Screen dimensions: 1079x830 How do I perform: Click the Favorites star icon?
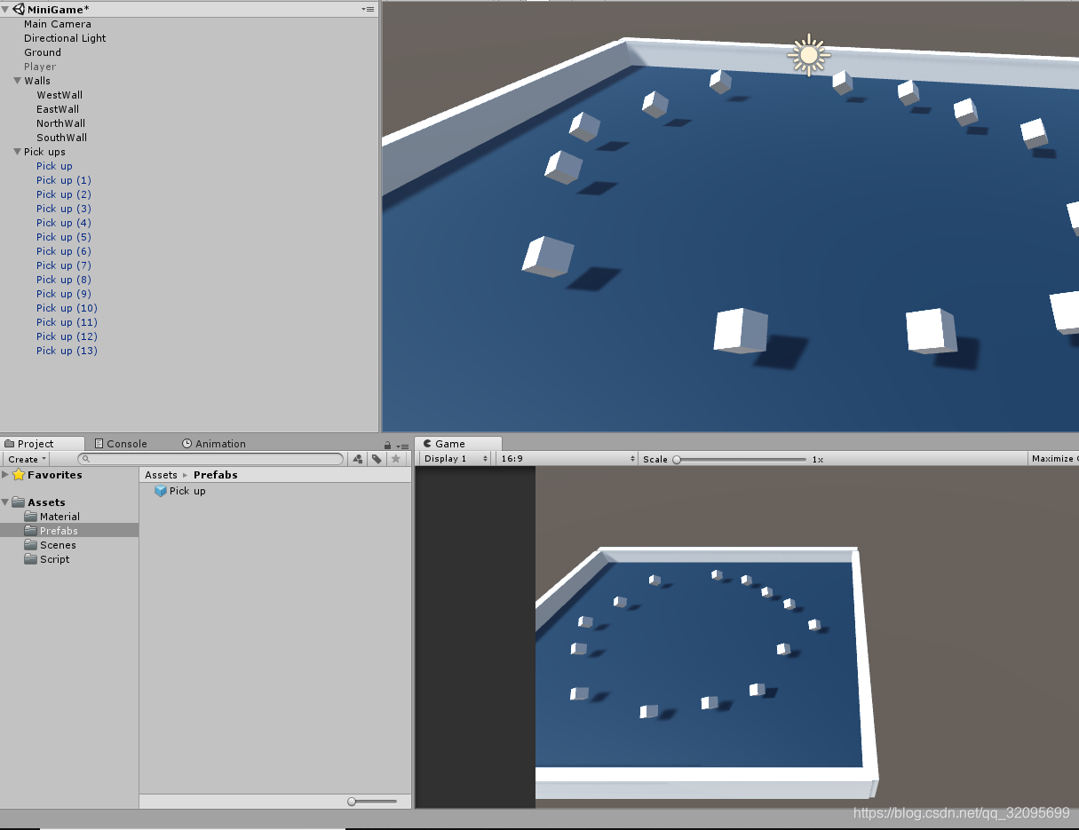point(19,475)
